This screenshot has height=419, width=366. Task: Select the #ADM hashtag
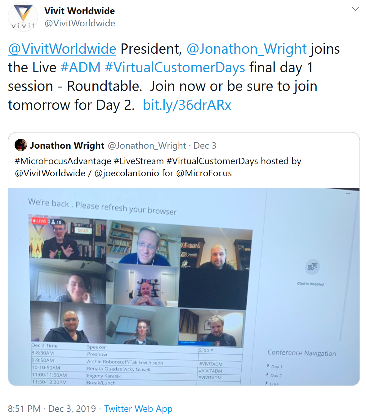pyautogui.click(x=81, y=68)
